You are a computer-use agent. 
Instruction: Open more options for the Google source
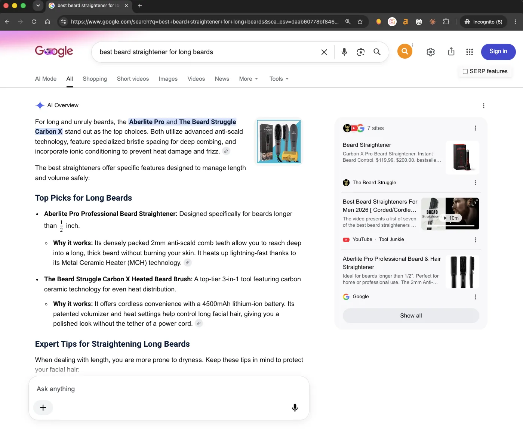click(476, 297)
